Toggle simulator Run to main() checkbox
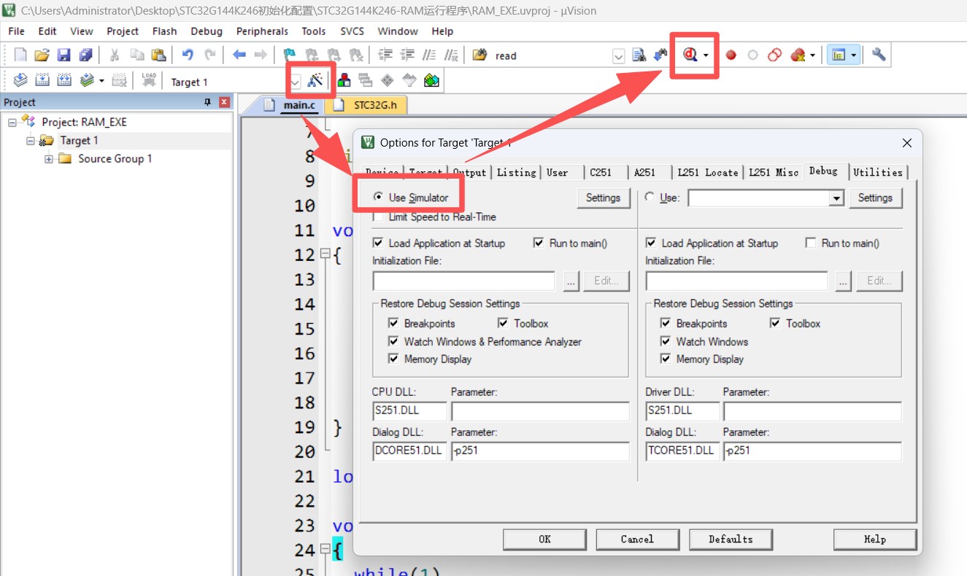 [539, 244]
